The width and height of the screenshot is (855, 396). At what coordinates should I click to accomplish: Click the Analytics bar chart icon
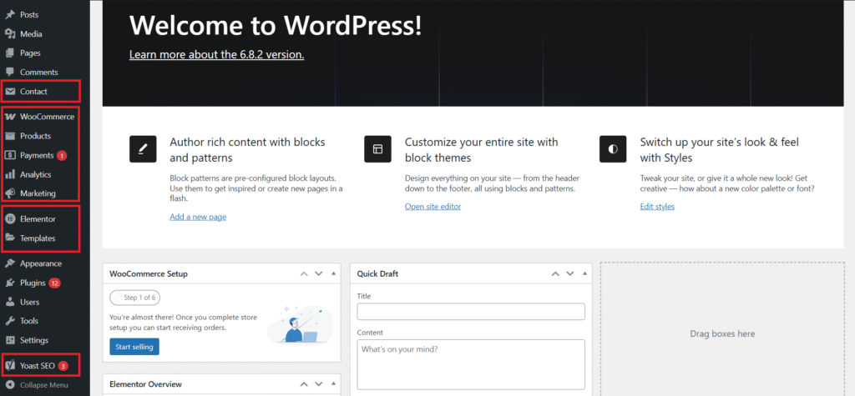(10, 175)
